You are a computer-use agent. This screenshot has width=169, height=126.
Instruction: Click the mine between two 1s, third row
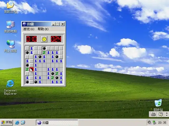click(x=40, y=57)
